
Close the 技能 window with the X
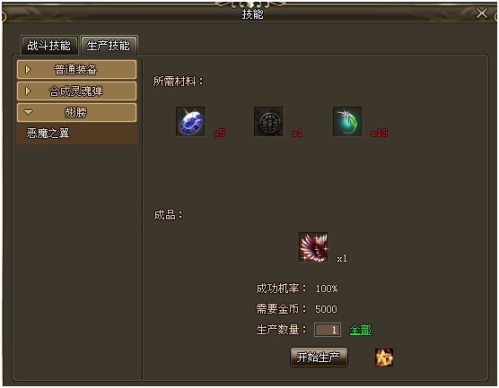tap(482, 13)
